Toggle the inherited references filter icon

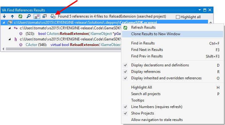[x=37, y=16]
